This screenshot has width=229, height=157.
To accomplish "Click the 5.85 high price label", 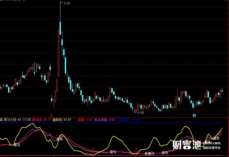I will click(67, 3).
